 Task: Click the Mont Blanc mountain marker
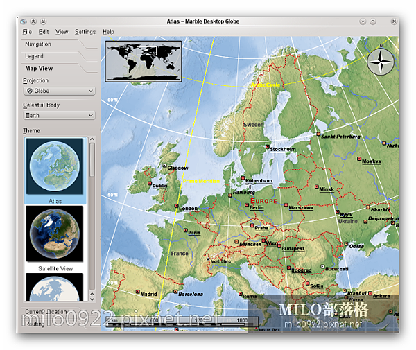pos(208,259)
